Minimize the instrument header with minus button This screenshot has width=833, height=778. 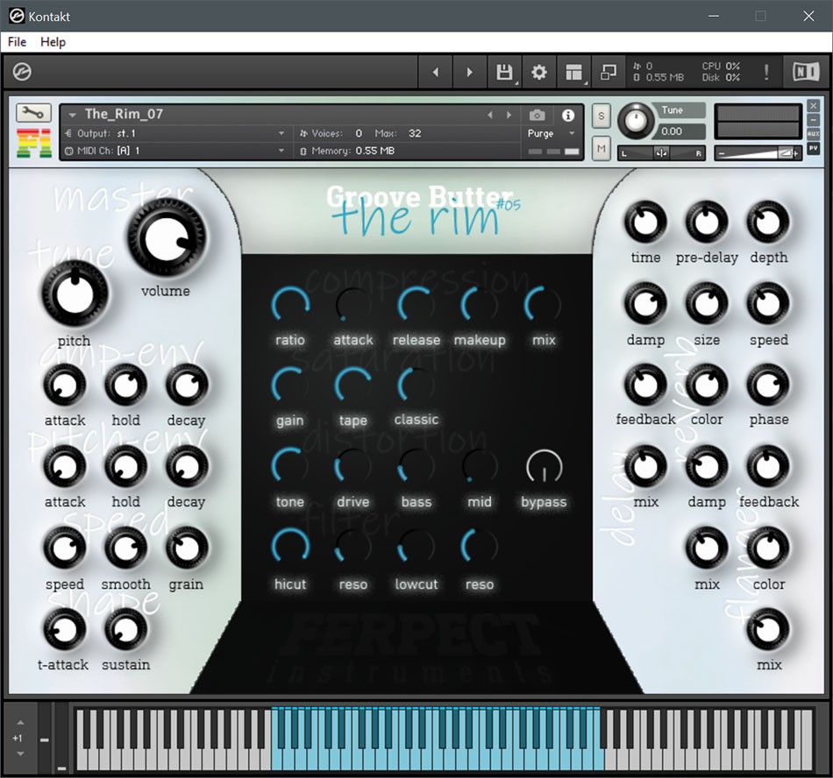tap(814, 120)
